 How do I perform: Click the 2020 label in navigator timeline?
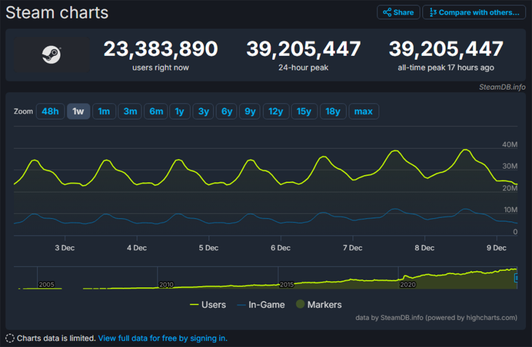pos(408,285)
